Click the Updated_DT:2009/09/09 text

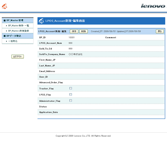[129, 31]
